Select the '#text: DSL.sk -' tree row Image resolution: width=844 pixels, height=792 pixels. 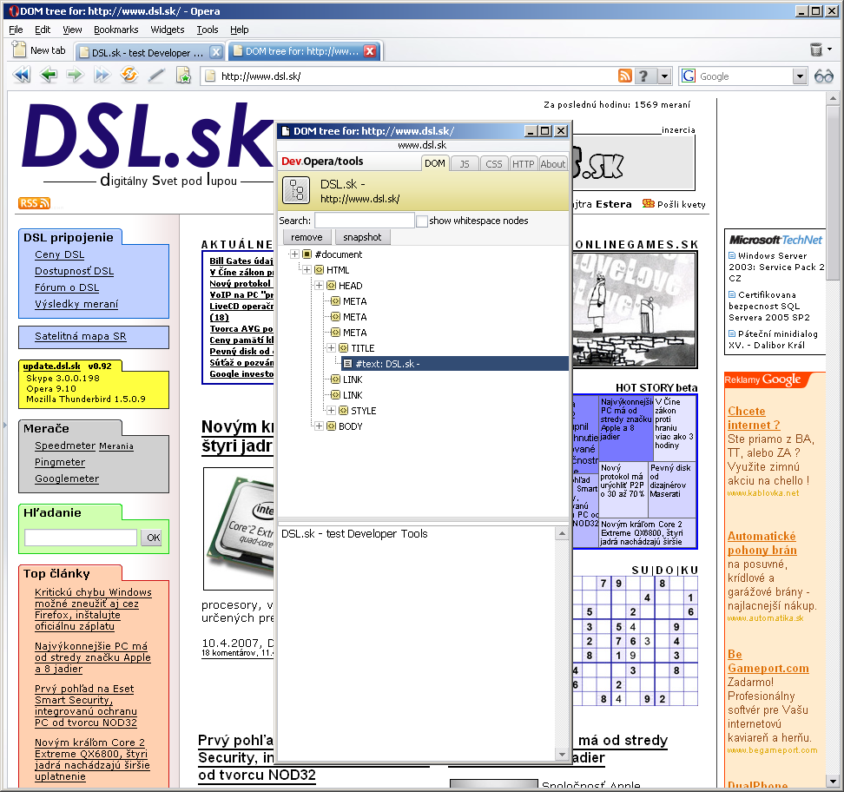(455, 364)
